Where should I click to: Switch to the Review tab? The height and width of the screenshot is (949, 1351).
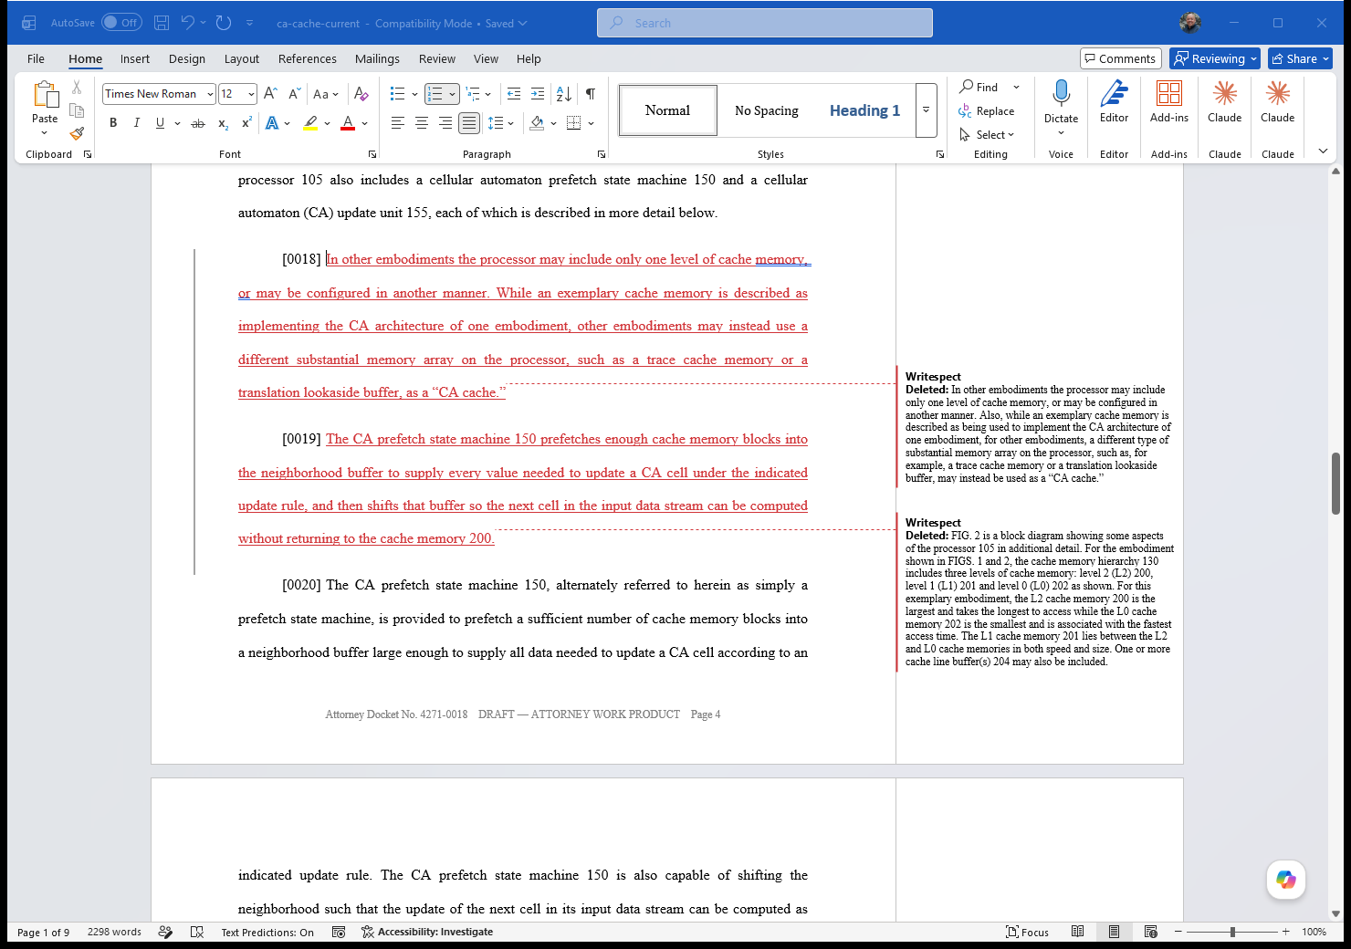(437, 58)
